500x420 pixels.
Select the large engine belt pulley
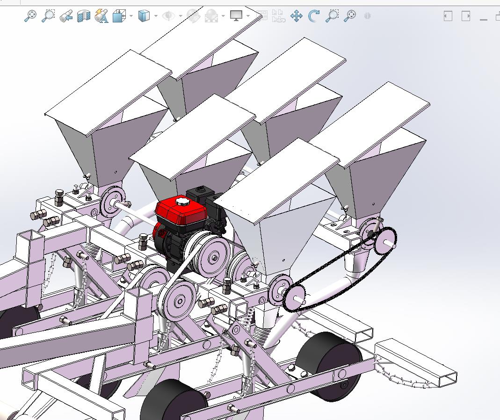(213, 256)
